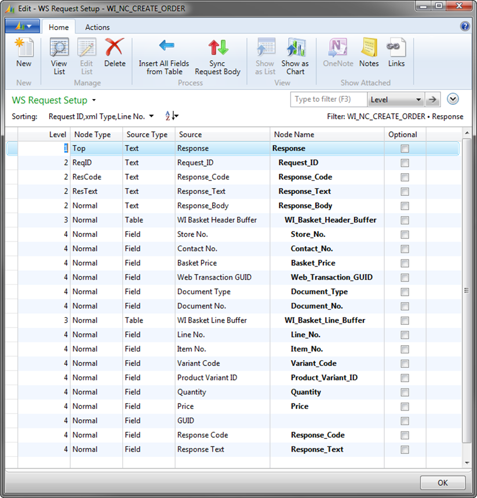Delete the record with the red X icon
This screenshot has width=477, height=498.
[115, 53]
